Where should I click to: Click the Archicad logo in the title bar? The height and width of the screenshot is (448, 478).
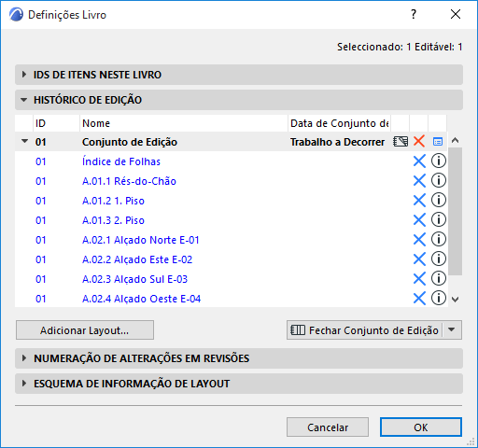[x=16, y=15]
